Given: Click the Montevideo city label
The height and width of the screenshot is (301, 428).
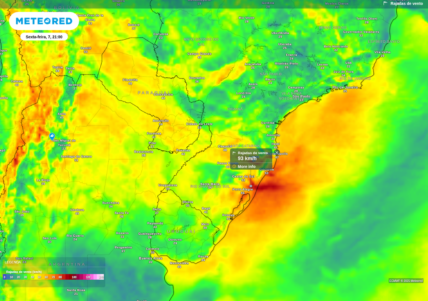Looking at the screenshot, I should pos(179,263).
